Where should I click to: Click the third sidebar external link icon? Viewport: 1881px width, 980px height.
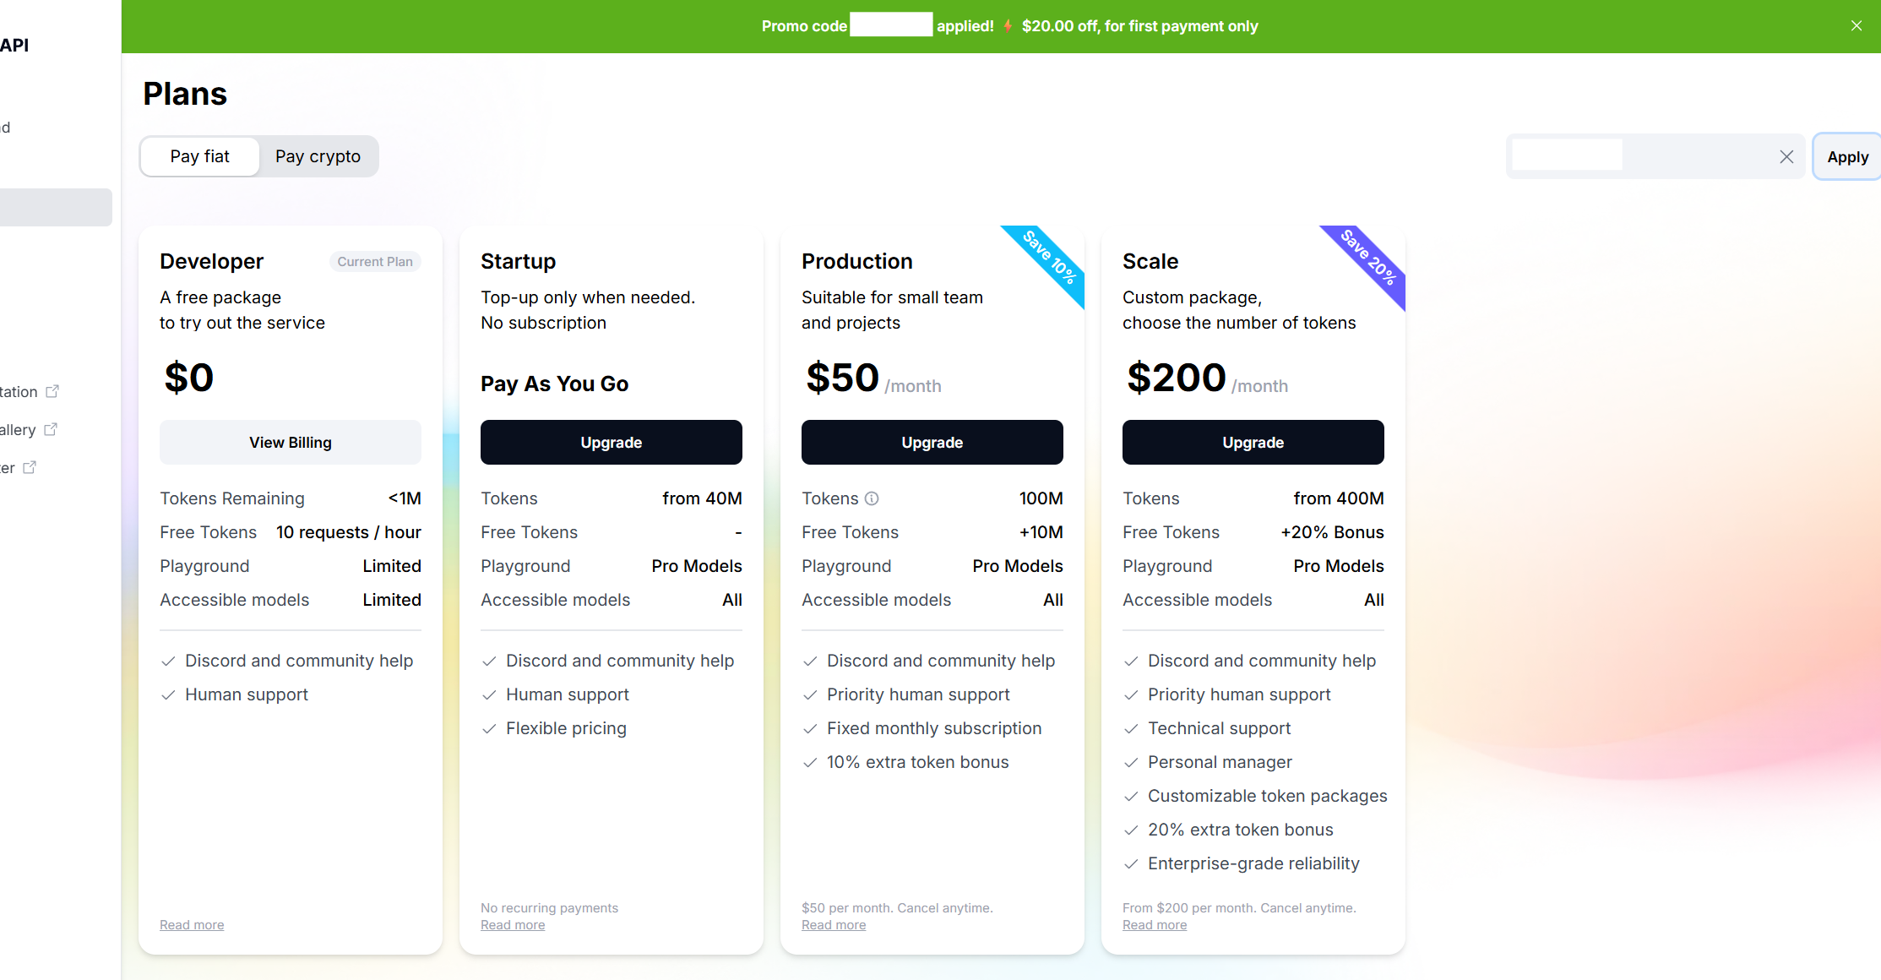[x=30, y=467]
